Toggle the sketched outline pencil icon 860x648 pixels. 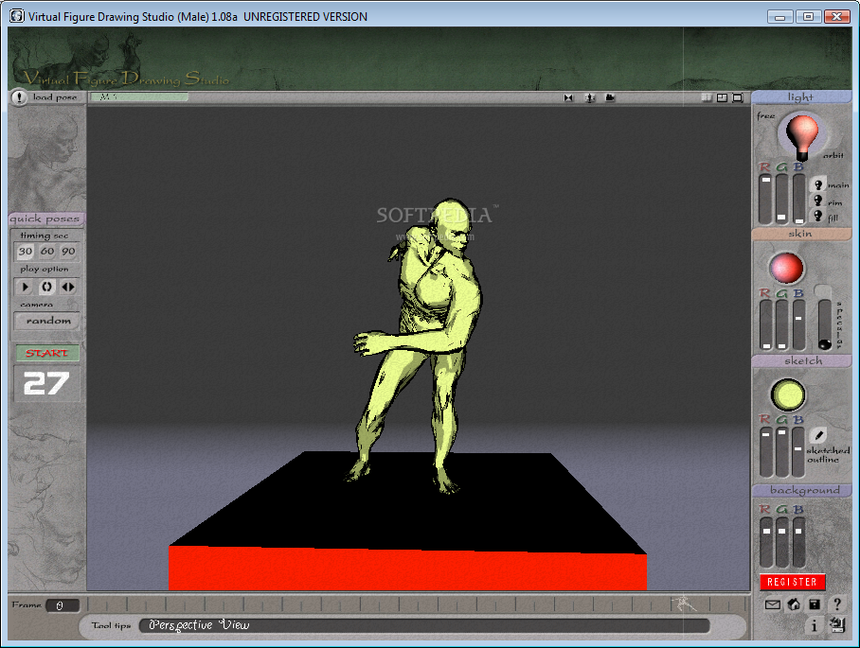tap(818, 435)
